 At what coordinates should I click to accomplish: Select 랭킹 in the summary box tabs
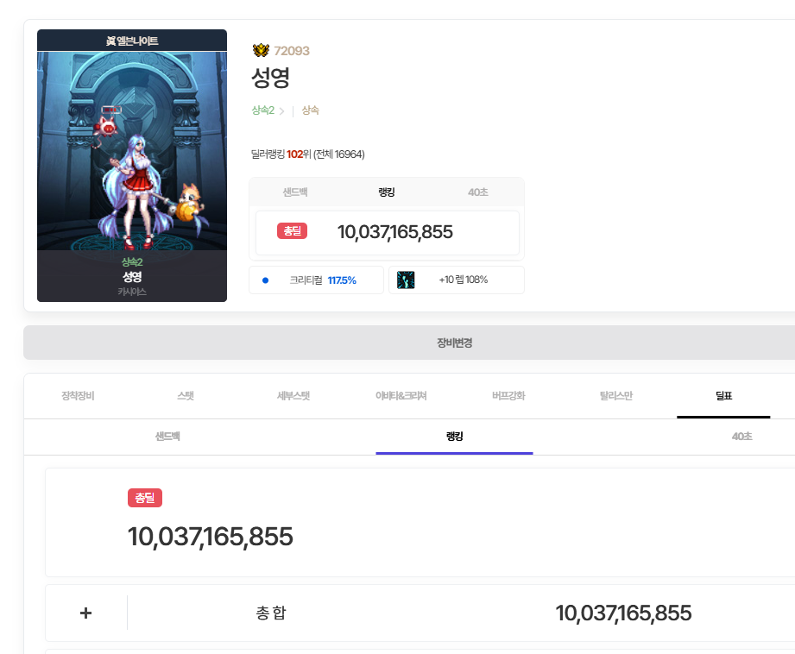387,192
